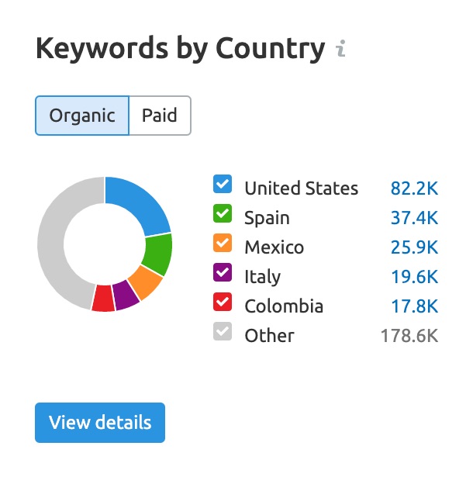
Task: Open the Italy 19.6K keywords link
Action: [414, 277]
